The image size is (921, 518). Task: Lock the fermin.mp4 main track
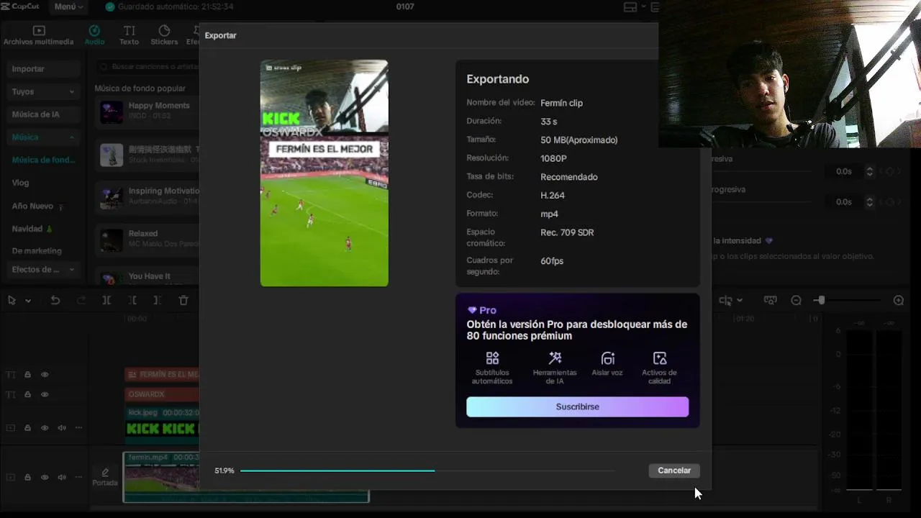coord(28,477)
